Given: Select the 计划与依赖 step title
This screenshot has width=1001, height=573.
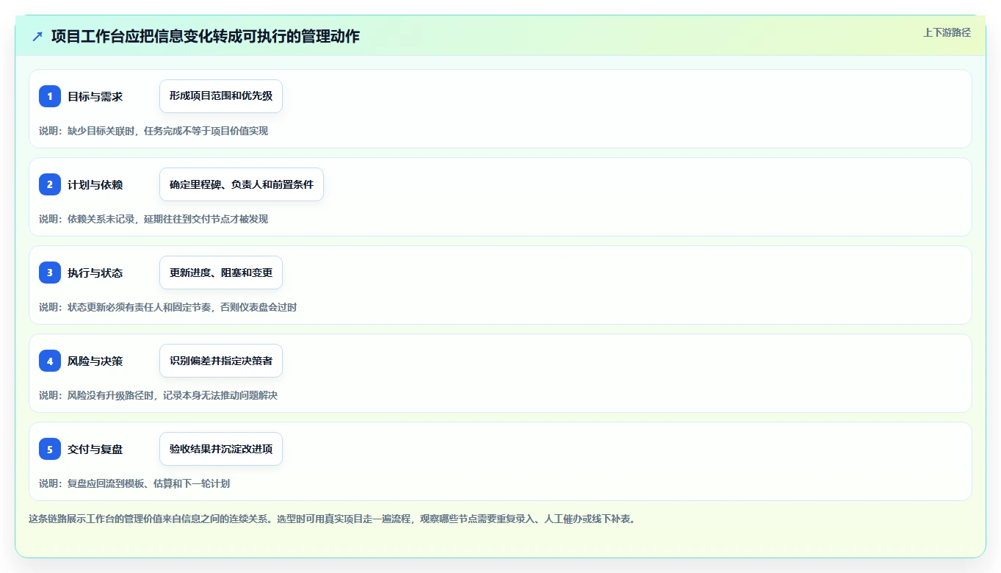Looking at the screenshot, I should coord(95,184).
